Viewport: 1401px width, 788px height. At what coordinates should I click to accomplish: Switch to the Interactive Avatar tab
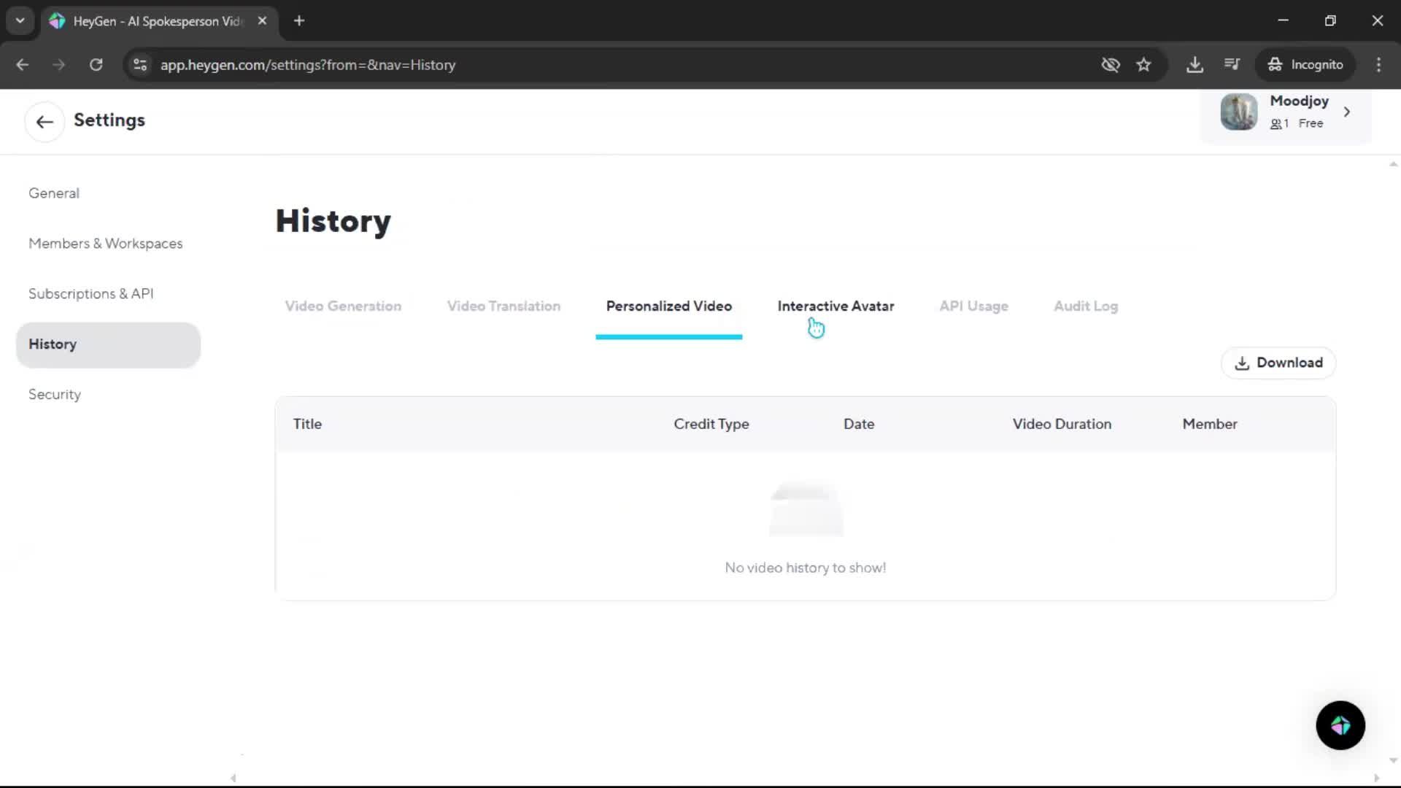835,306
